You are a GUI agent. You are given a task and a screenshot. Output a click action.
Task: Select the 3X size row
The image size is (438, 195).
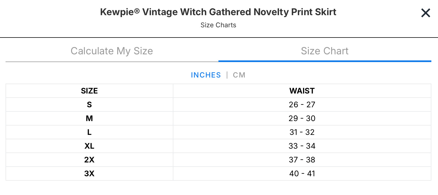point(218,173)
